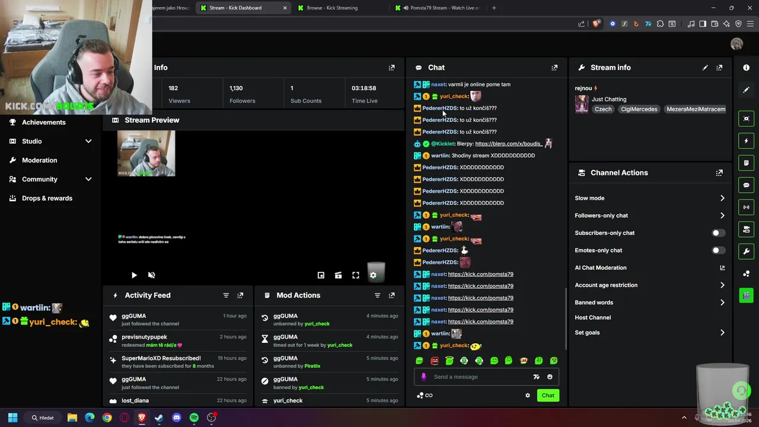Image resolution: width=759 pixels, height=427 pixels.
Task: Click the green clapperboard sidebar icon
Action: 746,295
